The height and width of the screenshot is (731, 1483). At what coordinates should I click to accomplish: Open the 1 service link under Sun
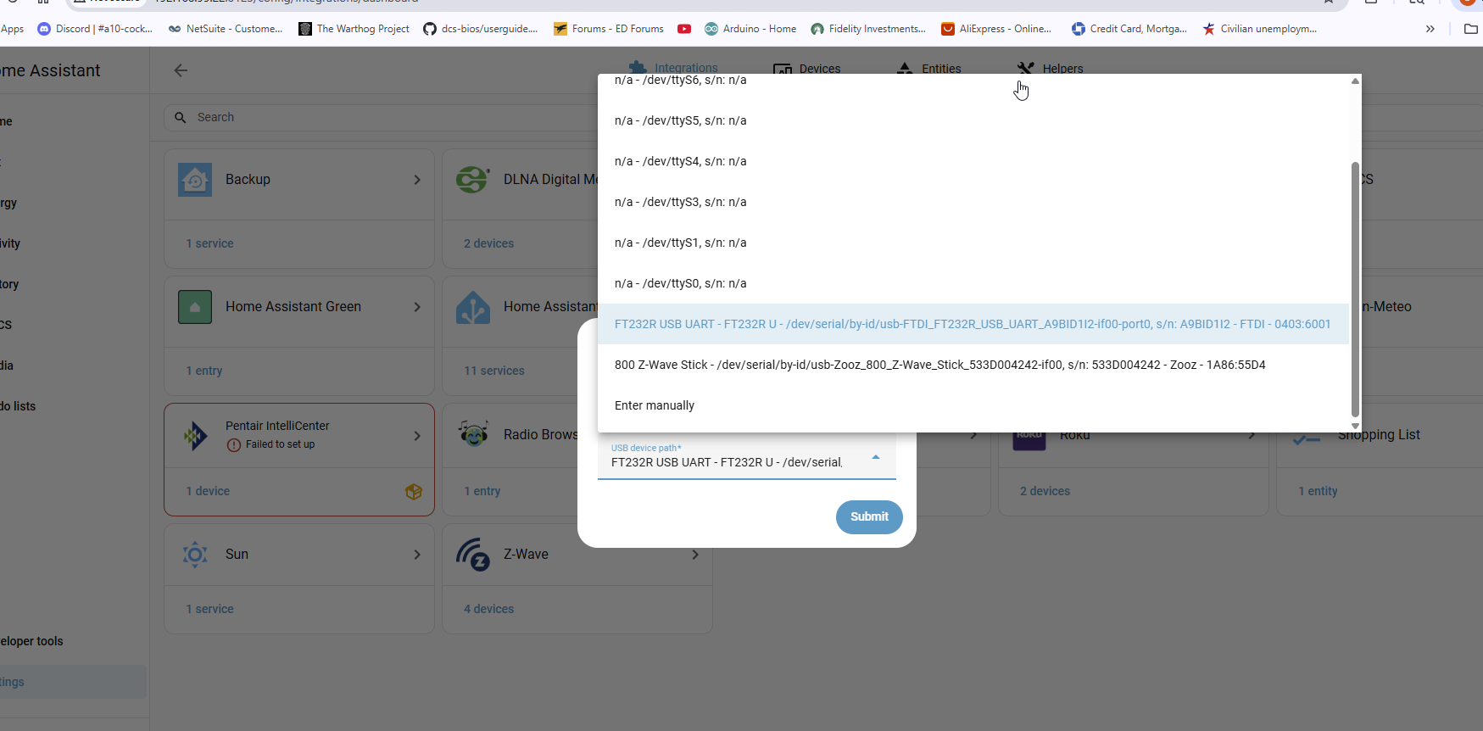point(209,609)
